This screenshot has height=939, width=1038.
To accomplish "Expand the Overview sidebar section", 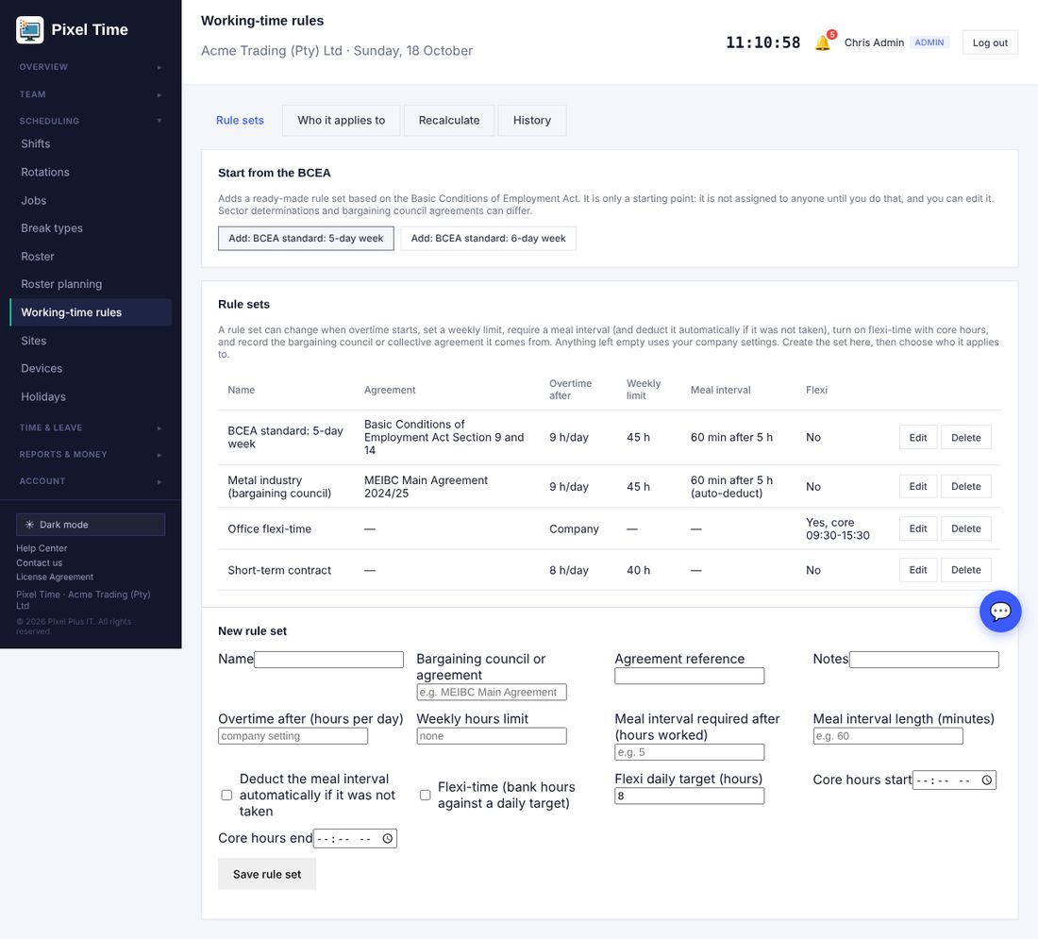I will 91,67.
